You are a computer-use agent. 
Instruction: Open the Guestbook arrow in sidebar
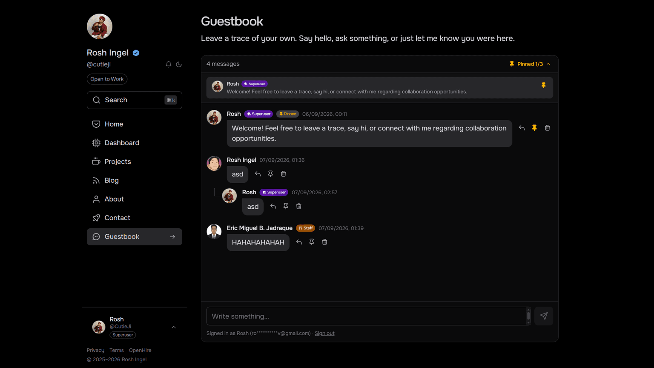[x=172, y=237]
